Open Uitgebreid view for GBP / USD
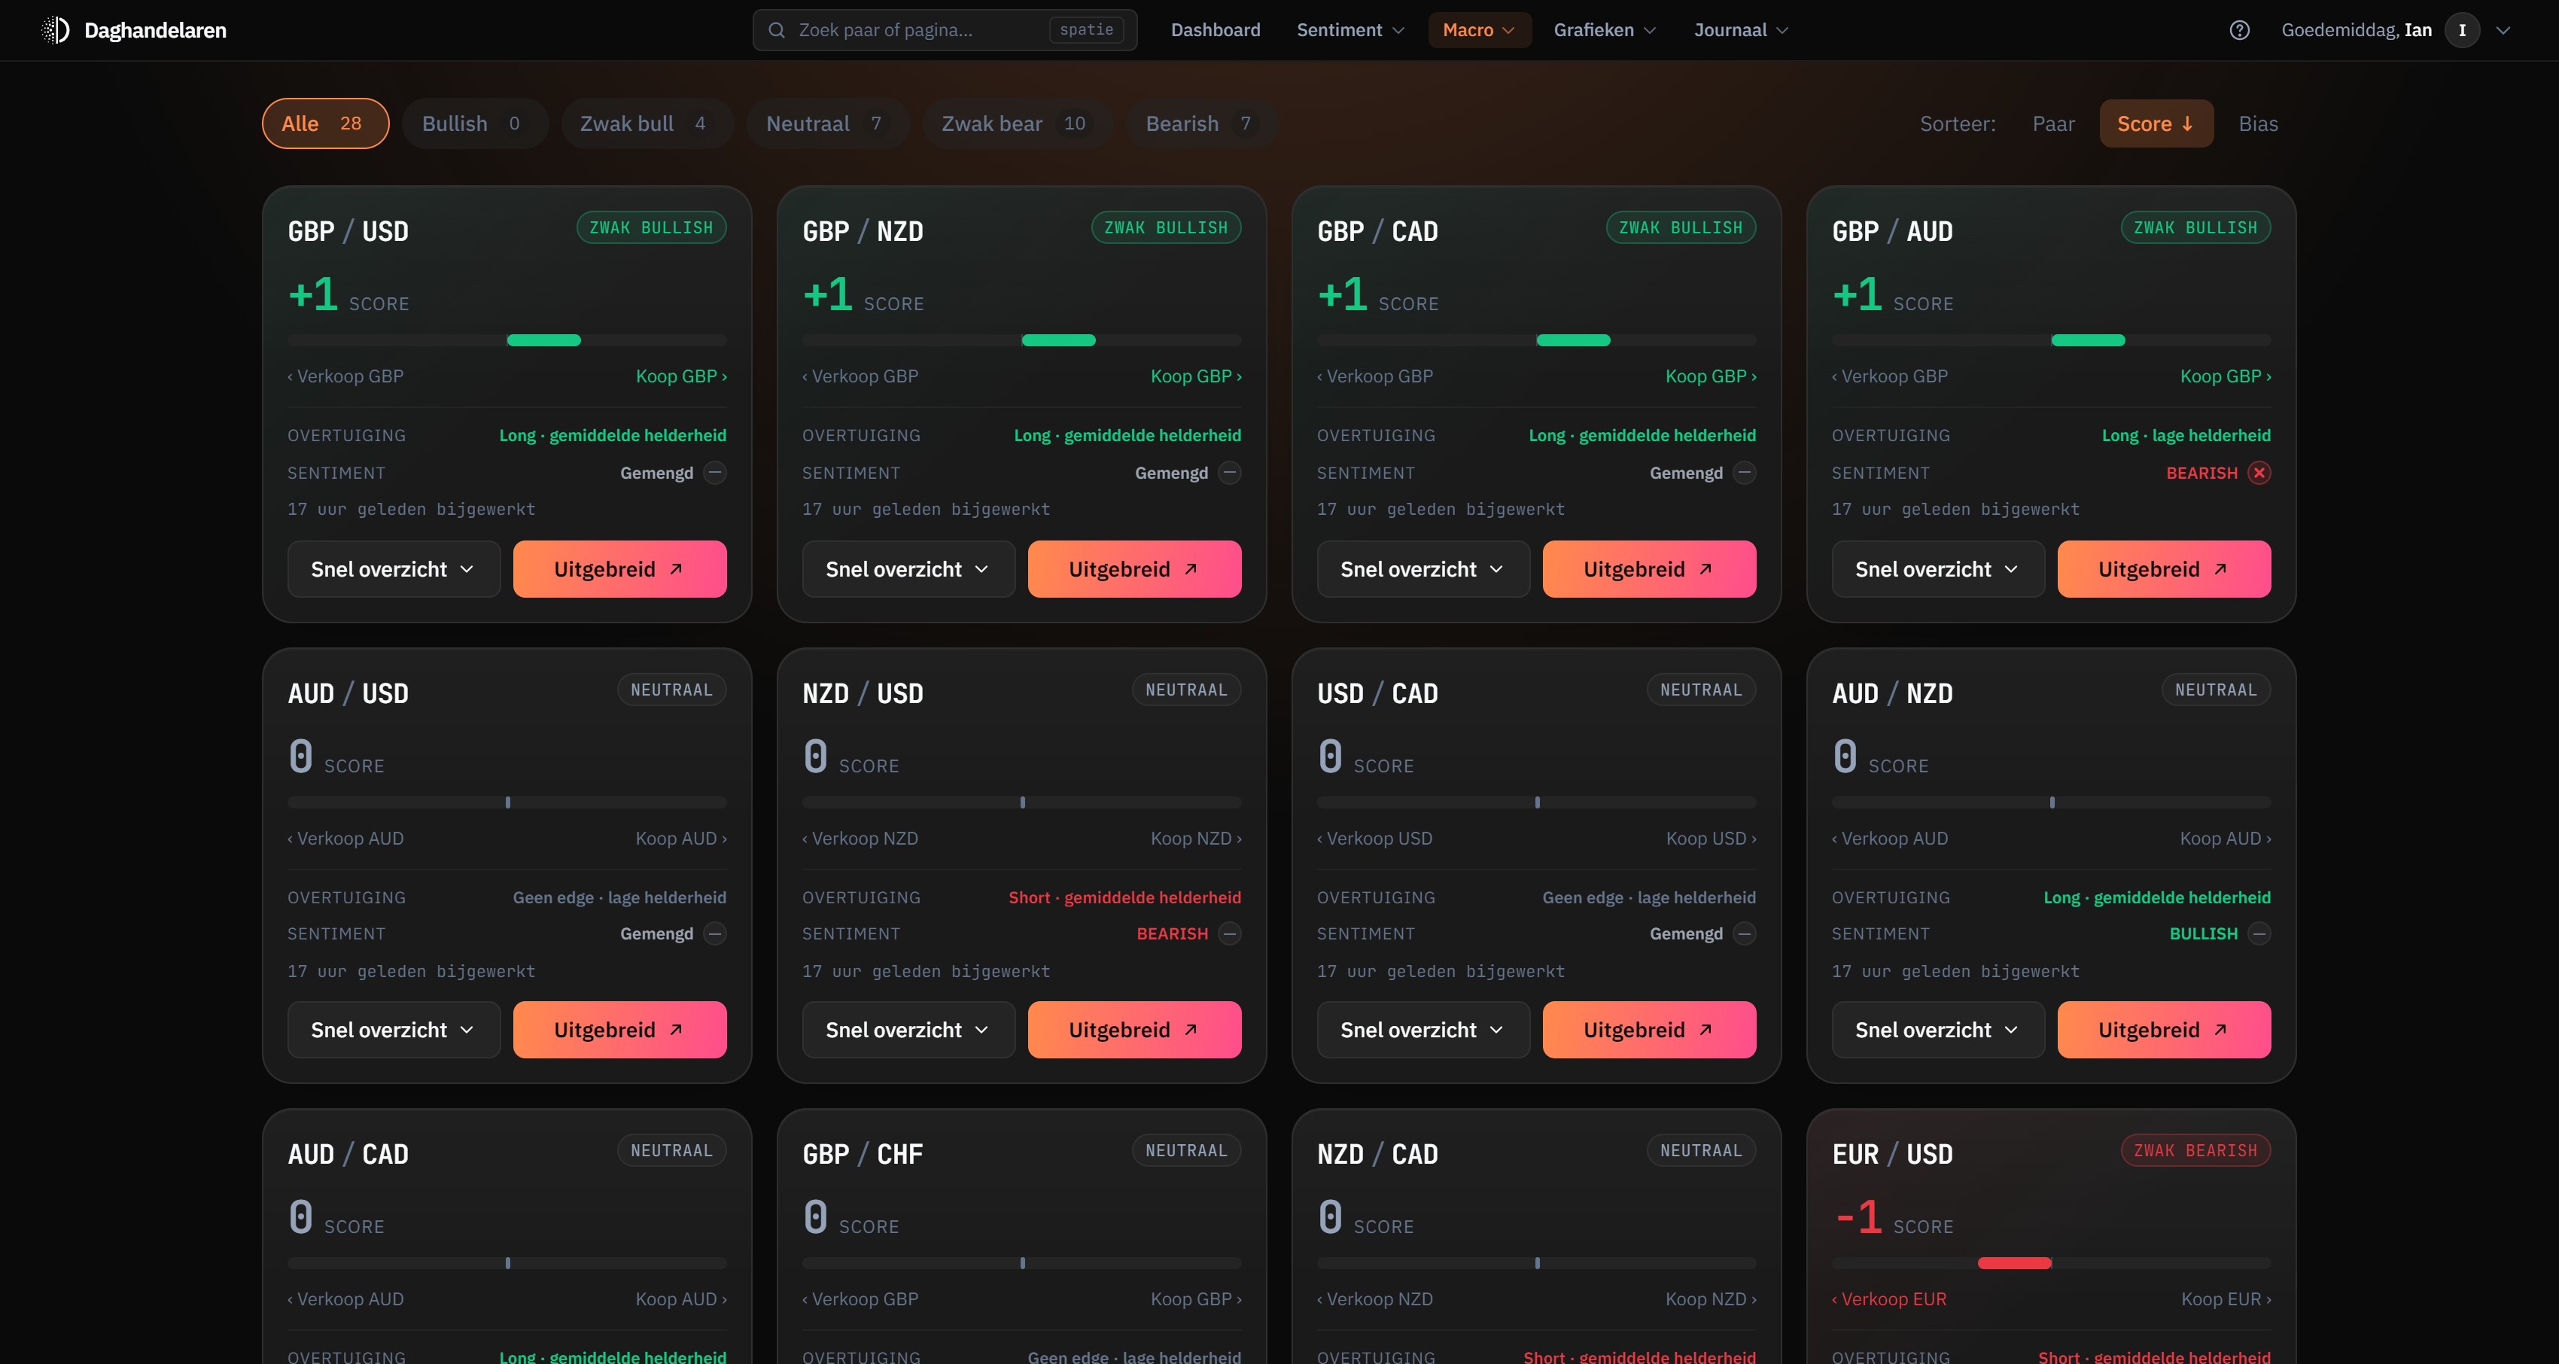 620,569
